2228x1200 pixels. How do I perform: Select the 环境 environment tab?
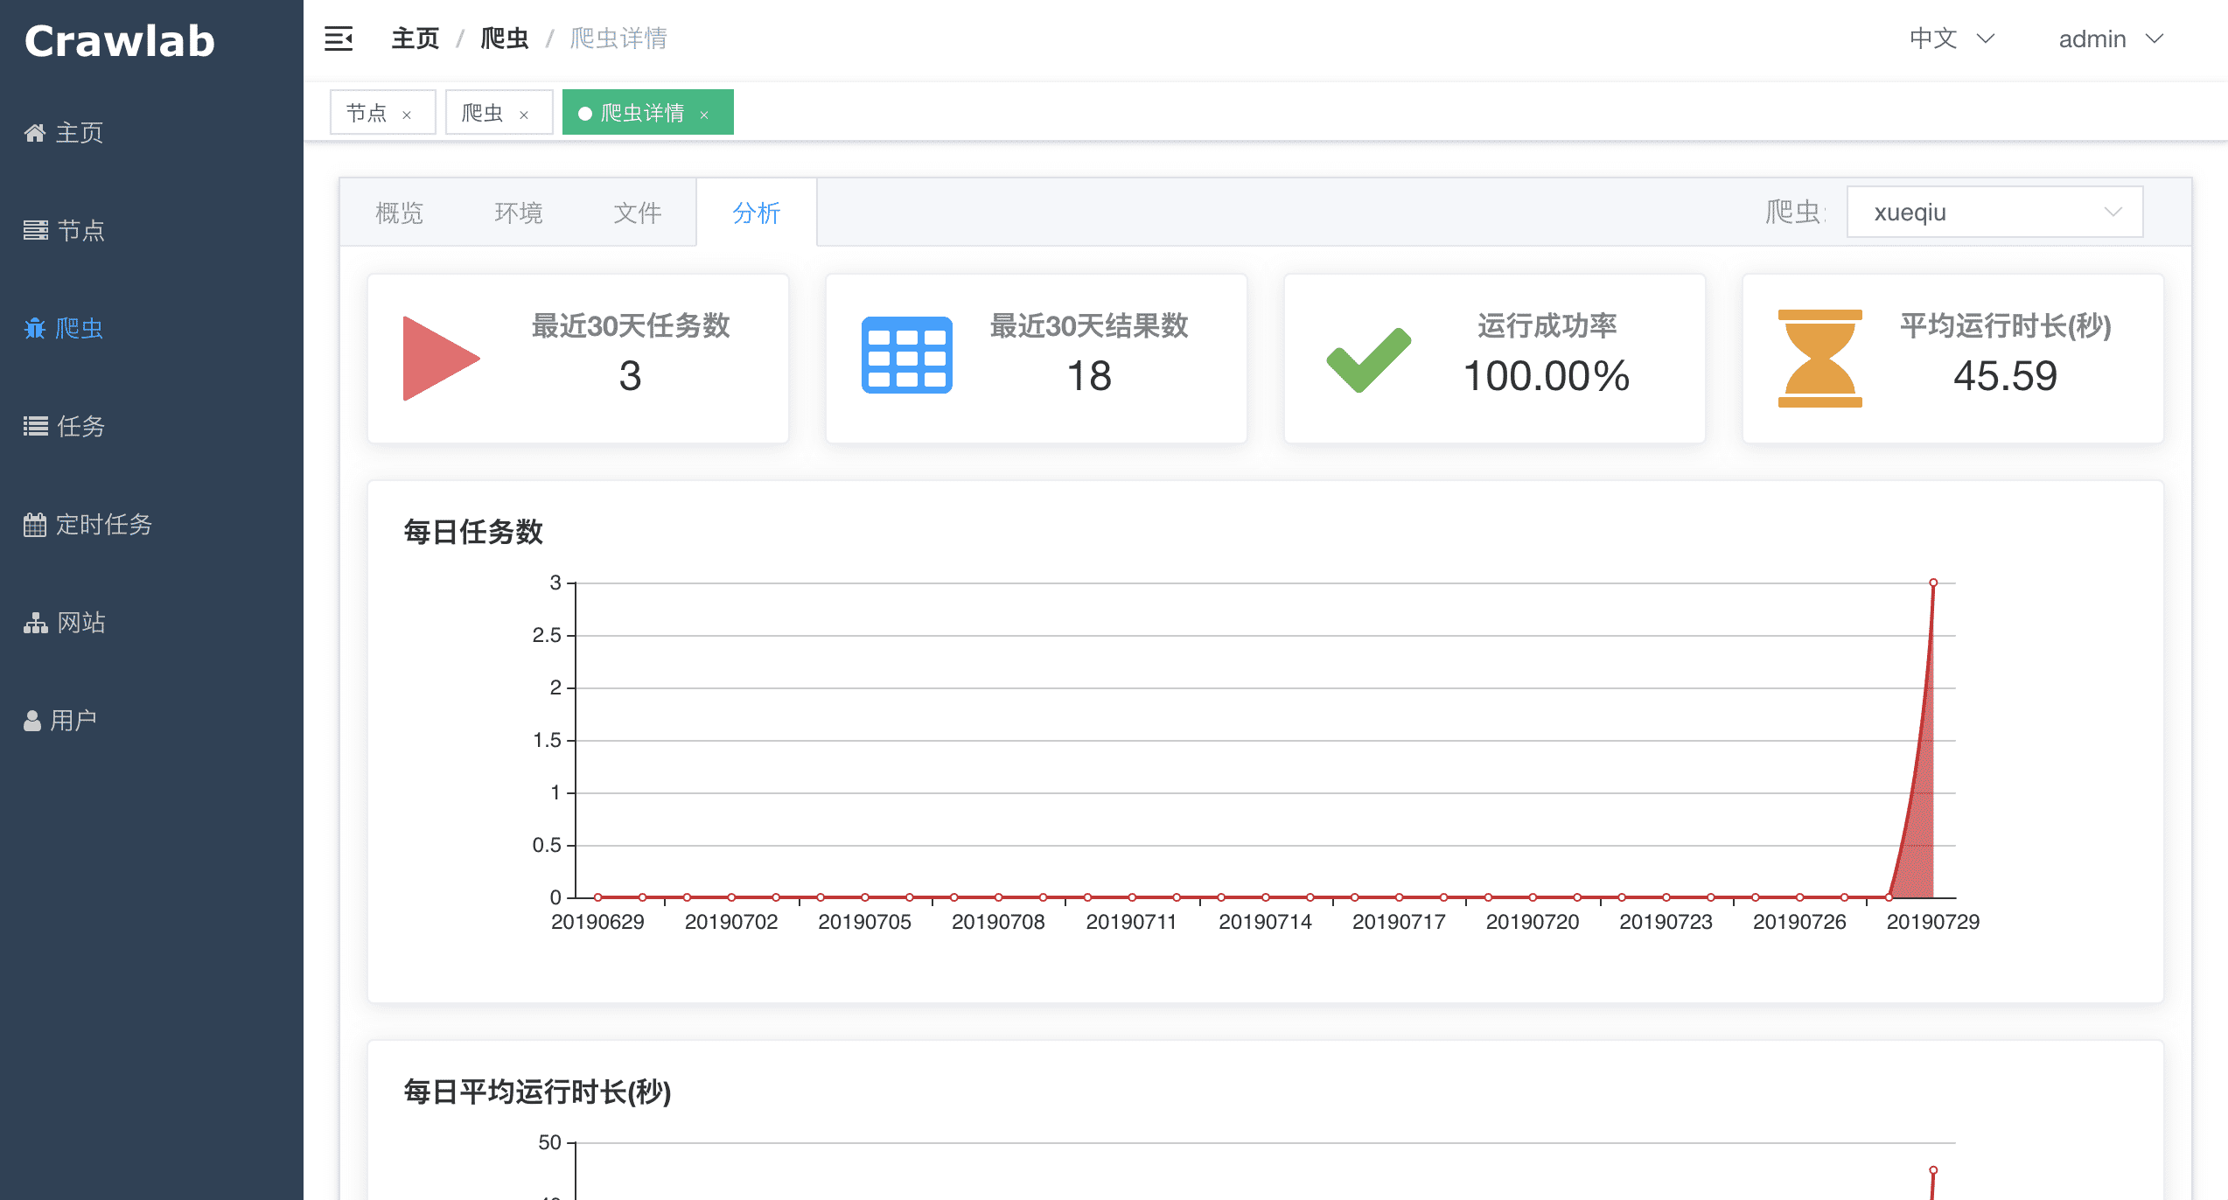(519, 213)
